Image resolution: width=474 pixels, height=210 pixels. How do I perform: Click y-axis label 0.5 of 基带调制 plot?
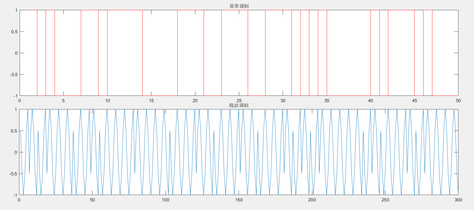pyautogui.click(x=14, y=32)
